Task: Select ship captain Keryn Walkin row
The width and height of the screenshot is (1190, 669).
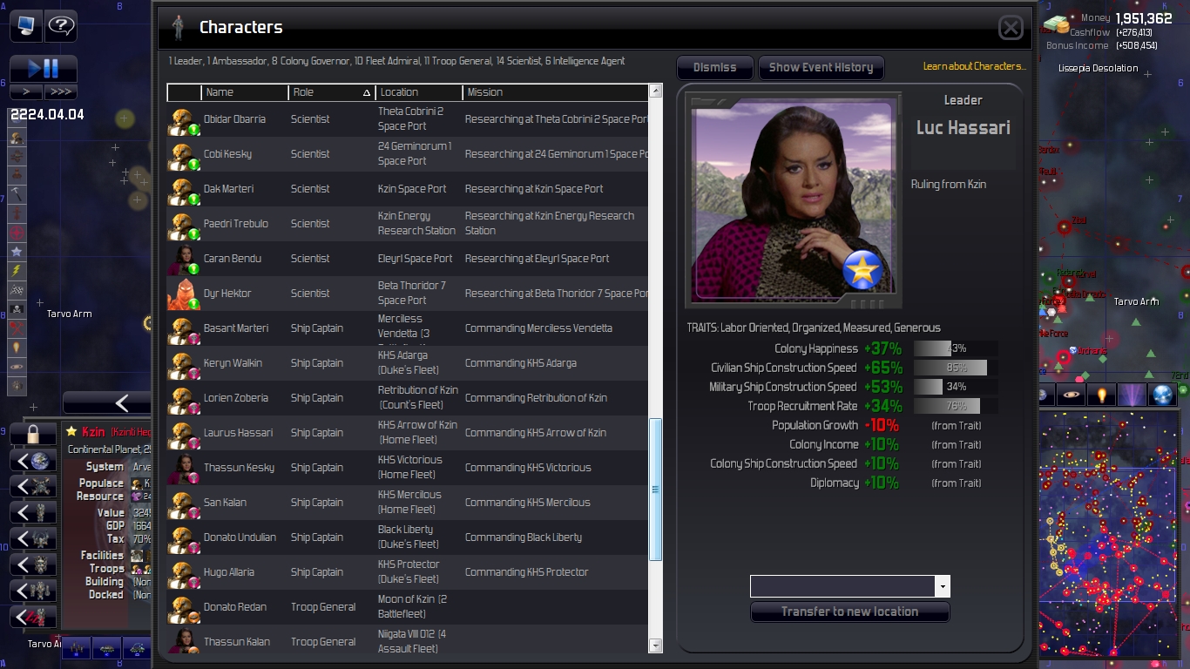Action: pyautogui.click(x=408, y=363)
